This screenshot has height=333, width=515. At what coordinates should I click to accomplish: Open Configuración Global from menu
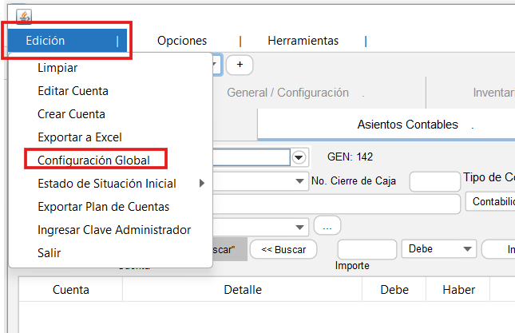(93, 160)
